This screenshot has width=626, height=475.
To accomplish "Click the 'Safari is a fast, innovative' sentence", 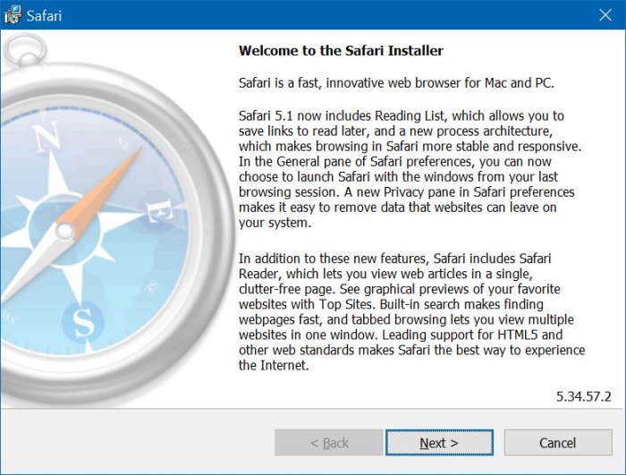I will tap(396, 83).
